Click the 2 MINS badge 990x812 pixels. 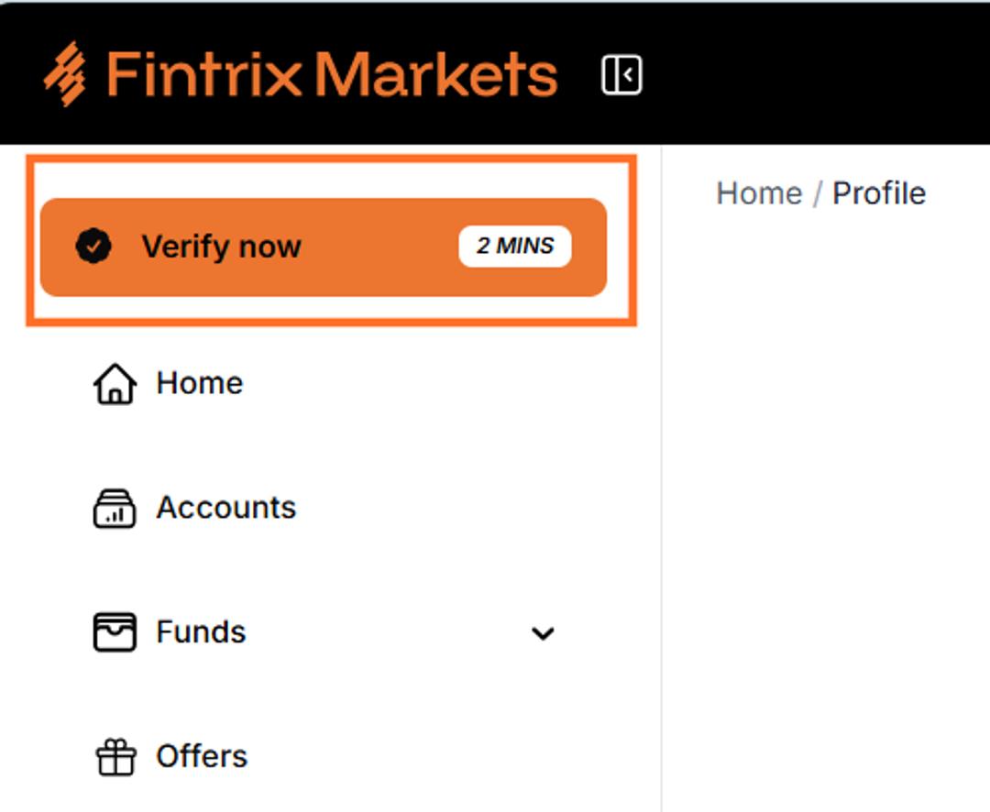coord(515,246)
